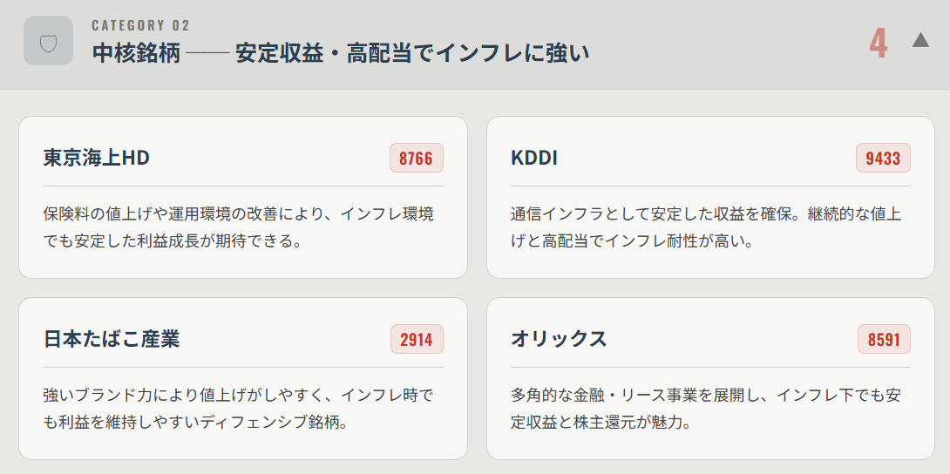Collapse the 中核銘柄 section with the triangle arrow
950x474 pixels.
[x=920, y=40]
